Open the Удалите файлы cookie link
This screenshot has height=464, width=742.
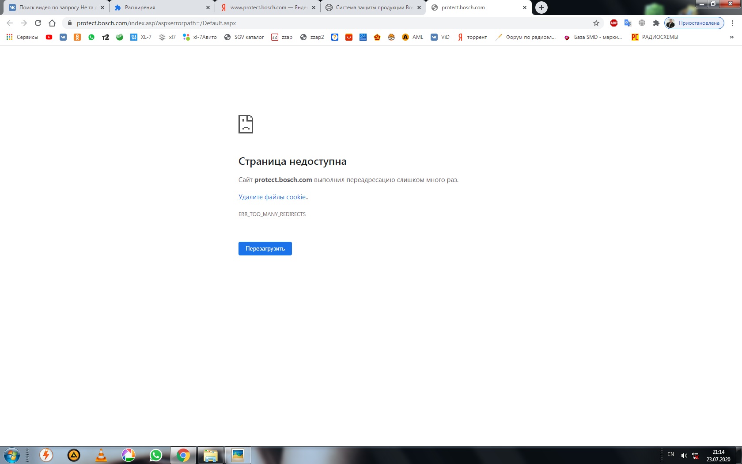pyautogui.click(x=273, y=197)
